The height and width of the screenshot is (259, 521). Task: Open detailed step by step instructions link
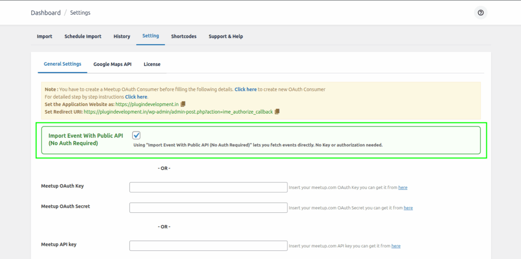pos(136,97)
